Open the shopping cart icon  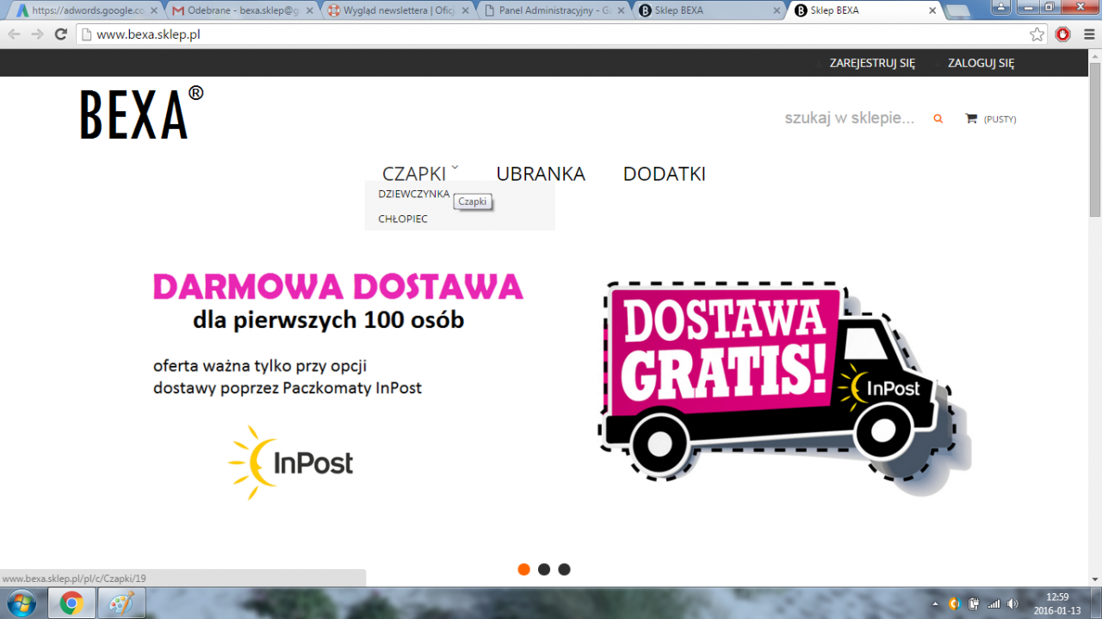(x=971, y=119)
